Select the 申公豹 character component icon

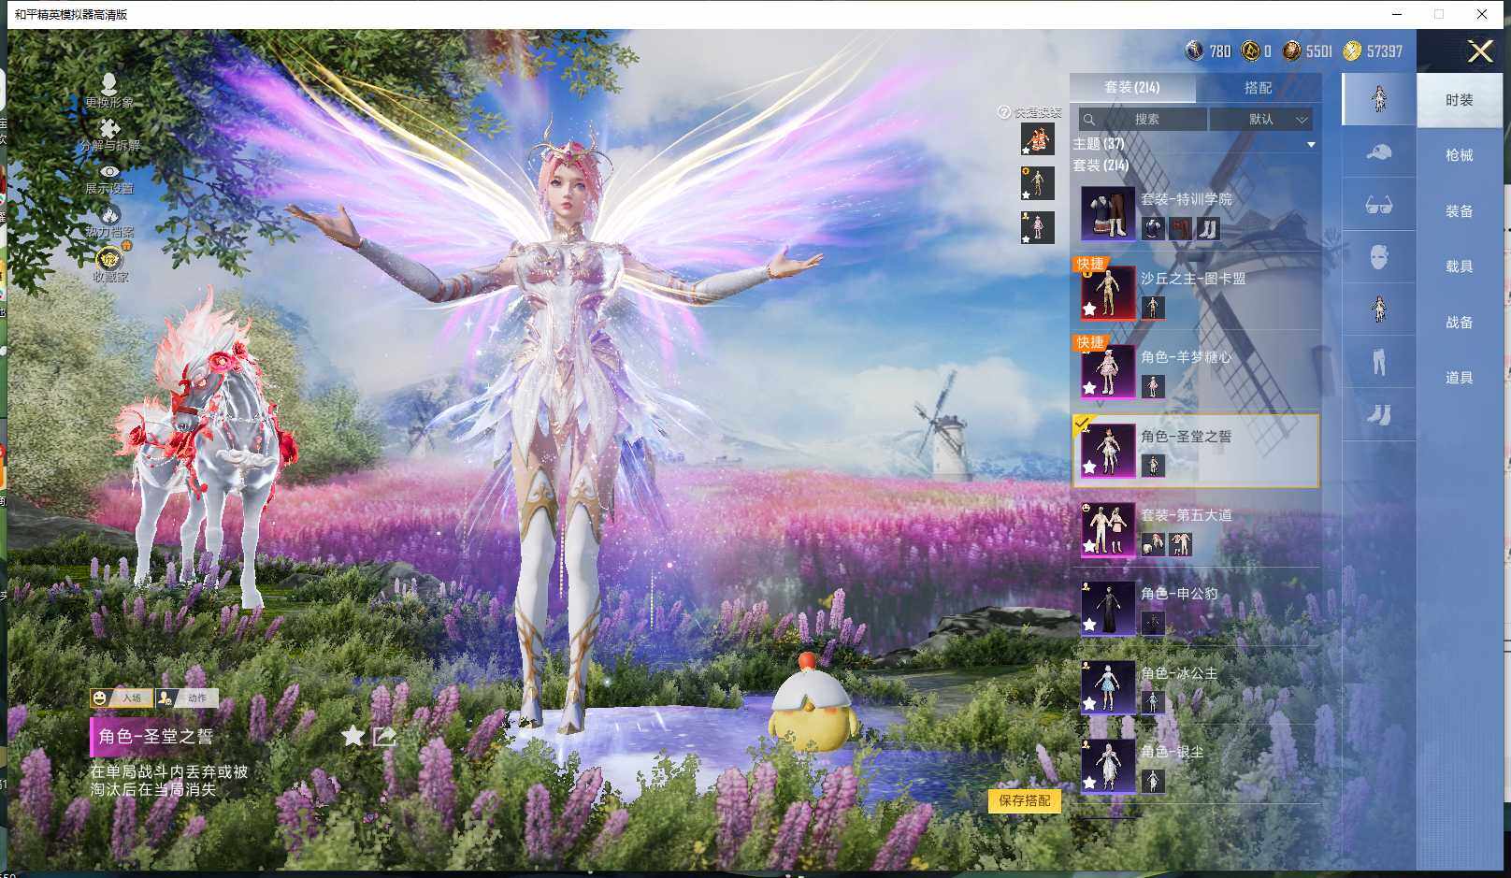(x=1153, y=623)
